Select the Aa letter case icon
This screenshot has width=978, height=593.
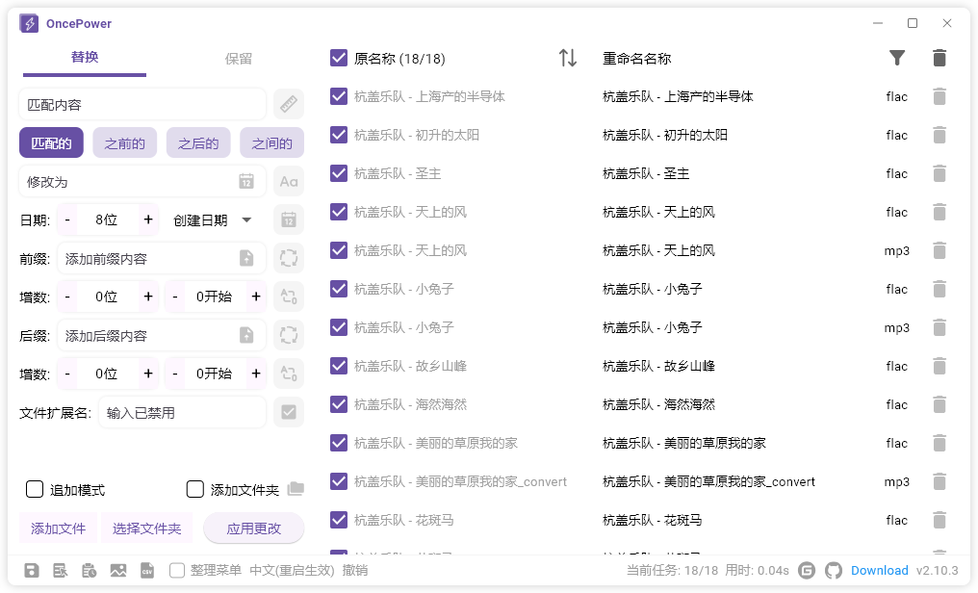click(x=289, y=181)
